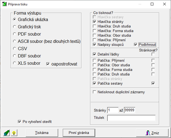Toggle the Podtrhnout checkbox

136,44
